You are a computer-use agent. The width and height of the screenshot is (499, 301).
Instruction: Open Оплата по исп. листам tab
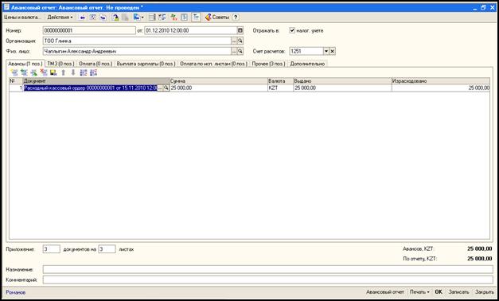[213, 64]
